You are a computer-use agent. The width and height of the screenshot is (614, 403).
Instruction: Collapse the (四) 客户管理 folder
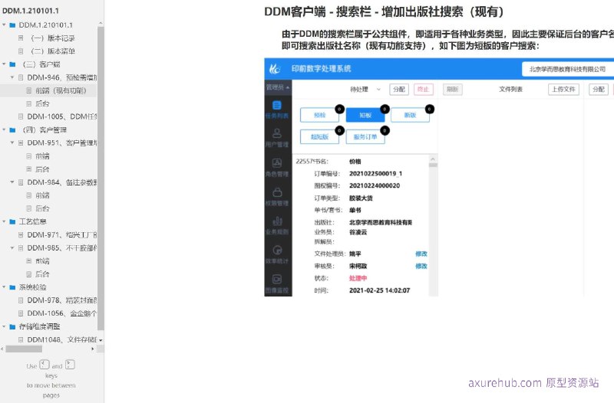click(x=4, y=129)
